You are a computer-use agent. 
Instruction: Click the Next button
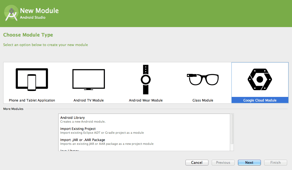pyautogui.click(x=249, y=162)
